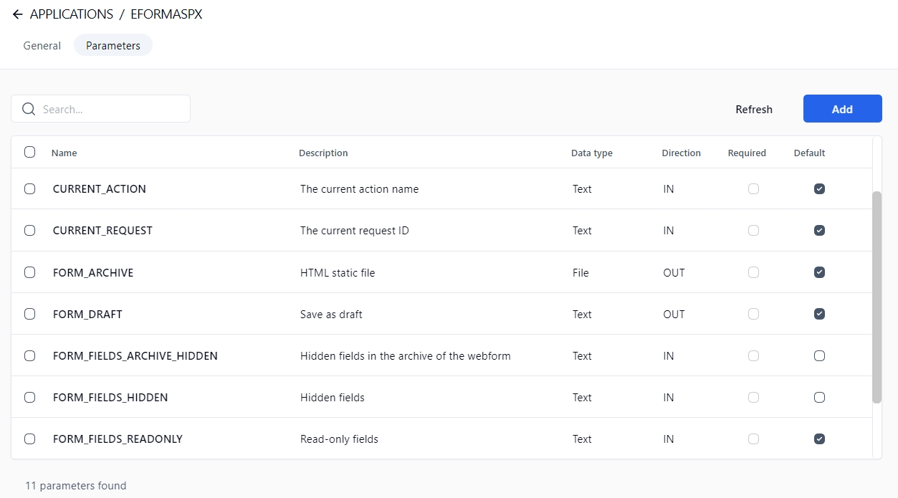
Task: Select the FORM_FIELDS_HIDDEN row checkbox
Action: tap(29, 397)
